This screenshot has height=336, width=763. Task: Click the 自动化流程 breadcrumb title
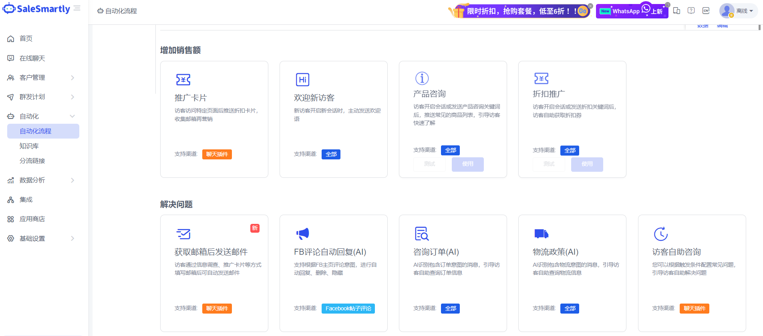(121, 11)
